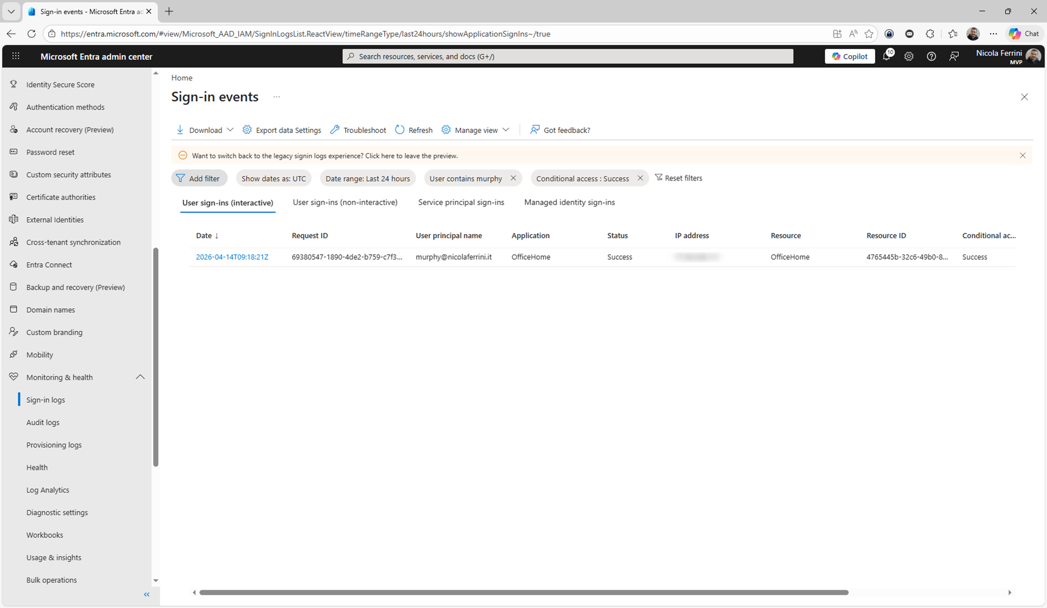The width and height of the screenshot is (1047, 608).
Task: Open Certificate authorities in sidebar
Action: point(61,197)
